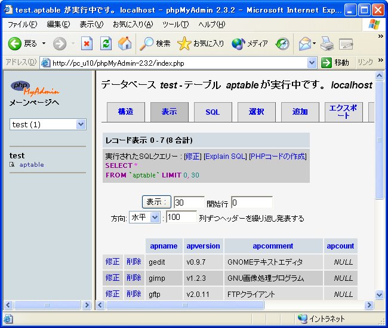The height and width of the screenshot is (328, 388).
Task: Click browse icon beside aptable in sidebar
Action: (x=12, y=164)
